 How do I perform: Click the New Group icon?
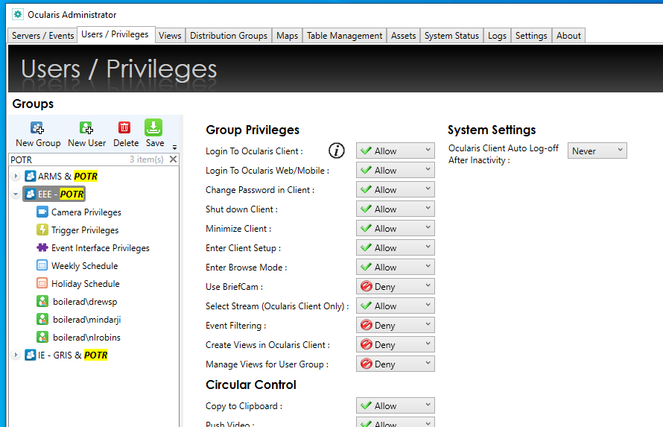click(x=37, y=128)
